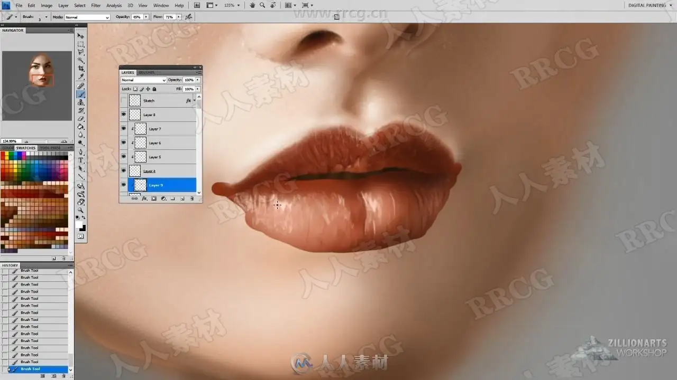
Task: Toggle lock all for layer
Action: tap(154, 89)
